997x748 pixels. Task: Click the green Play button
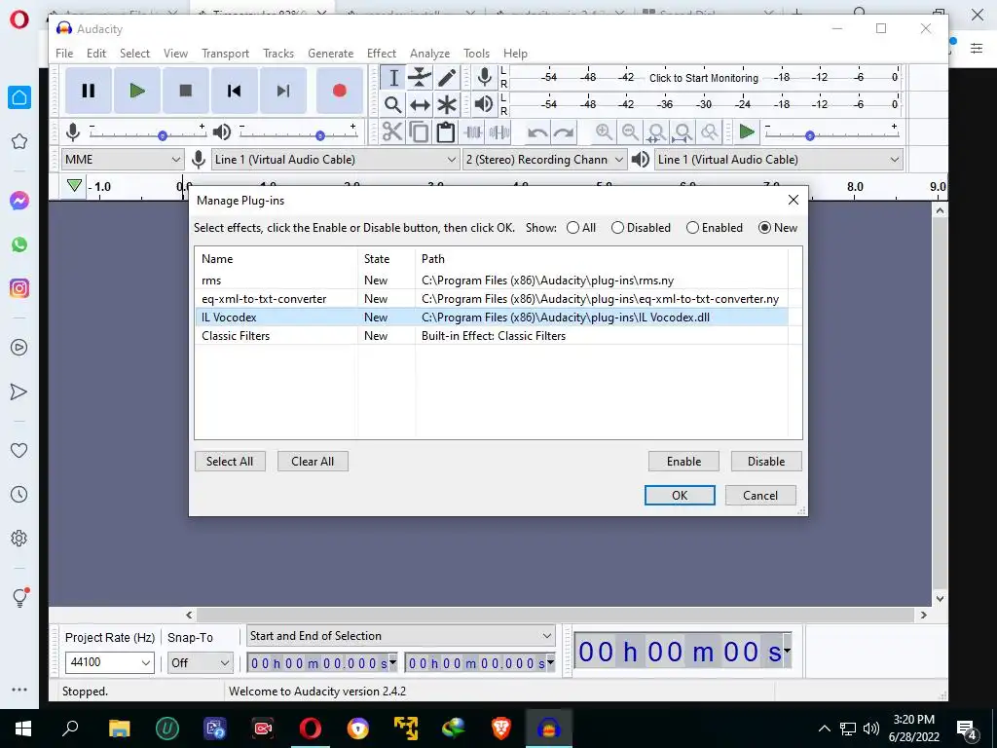136,91
